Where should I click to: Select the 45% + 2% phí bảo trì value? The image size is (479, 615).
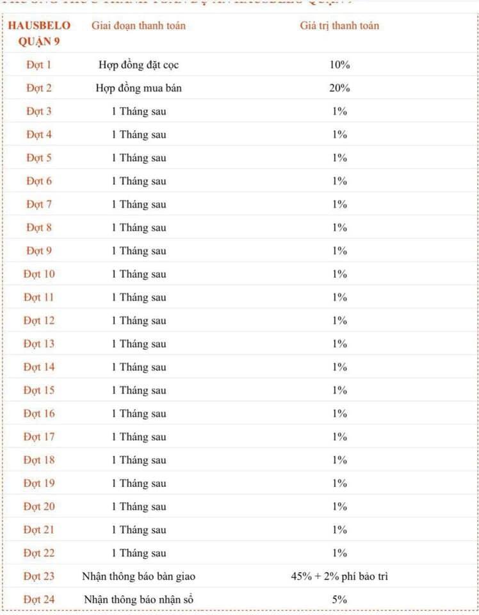point(339,576)
